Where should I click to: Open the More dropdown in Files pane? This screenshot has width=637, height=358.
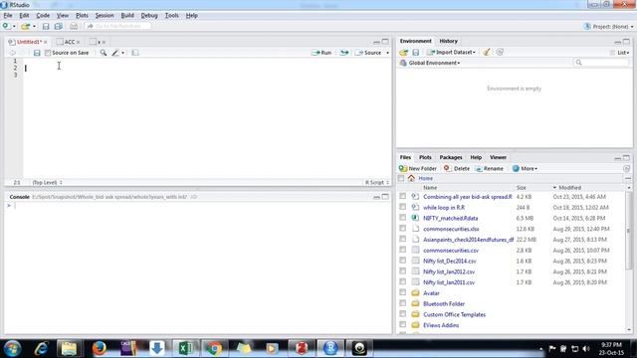[525, 168]
